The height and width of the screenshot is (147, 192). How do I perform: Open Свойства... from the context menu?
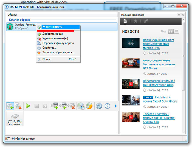[x=58, y=48]
